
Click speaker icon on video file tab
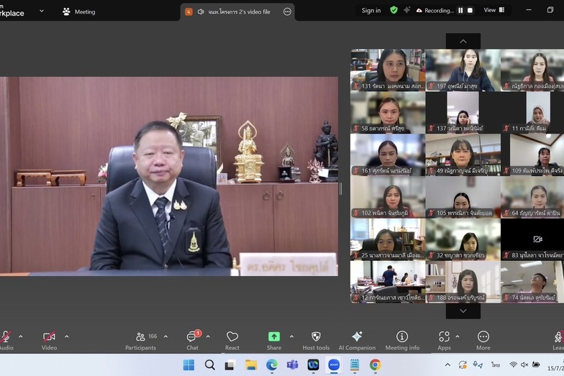pyautogui.click(x=201, y=12)
